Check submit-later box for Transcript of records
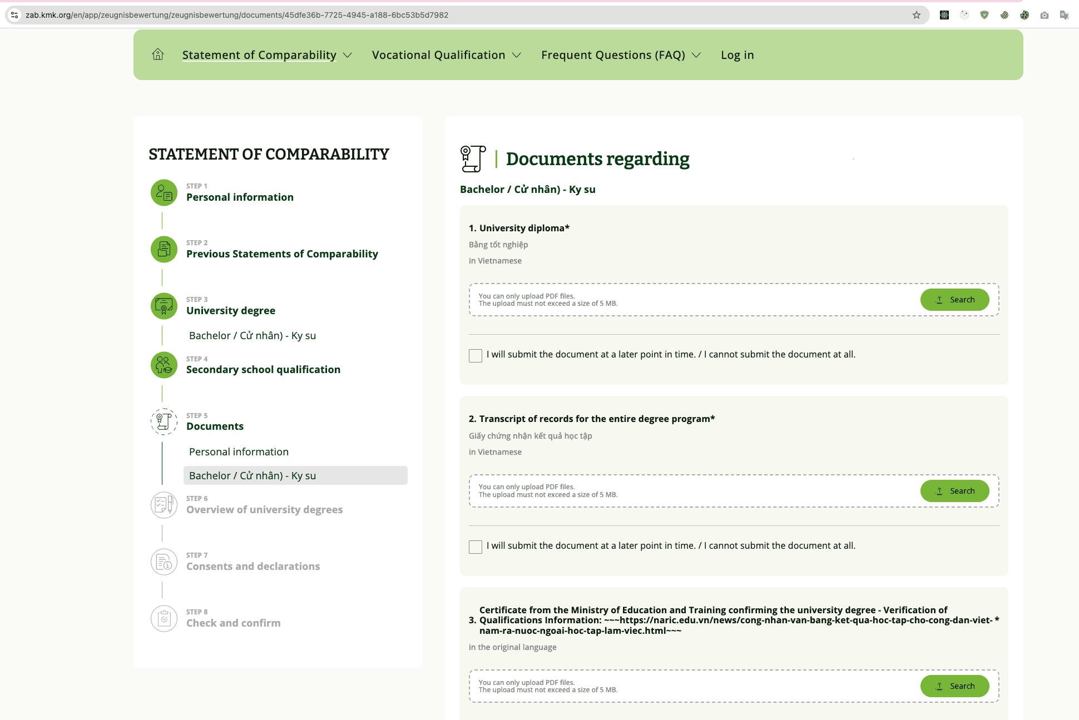1079x720 pixels. click(476, 547)
